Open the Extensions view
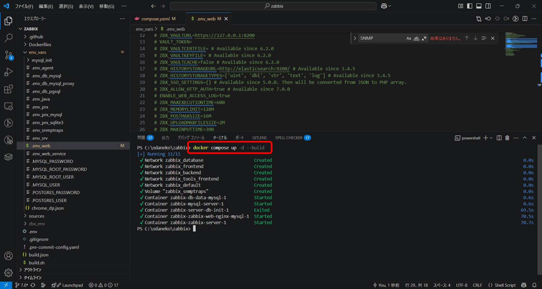Screen dimensions: 542x289 pyautogui.click(x=8, y=89)
